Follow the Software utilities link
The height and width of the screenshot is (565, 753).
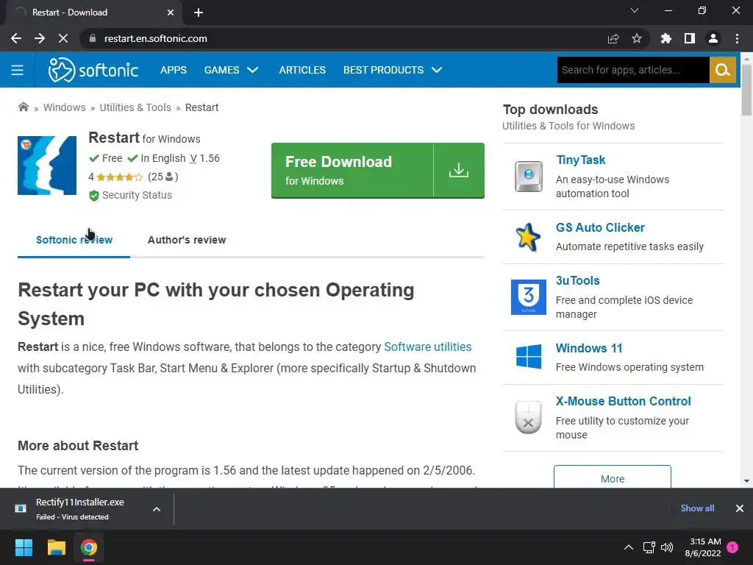pyautogui.click(x=427, y=347)
